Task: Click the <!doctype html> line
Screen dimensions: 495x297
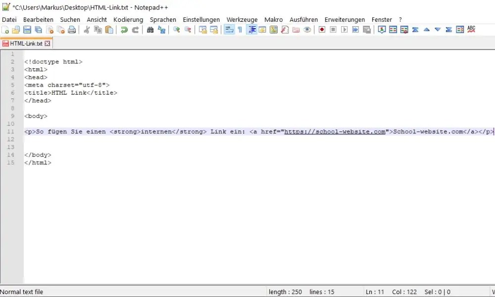Action: point(53,62)
